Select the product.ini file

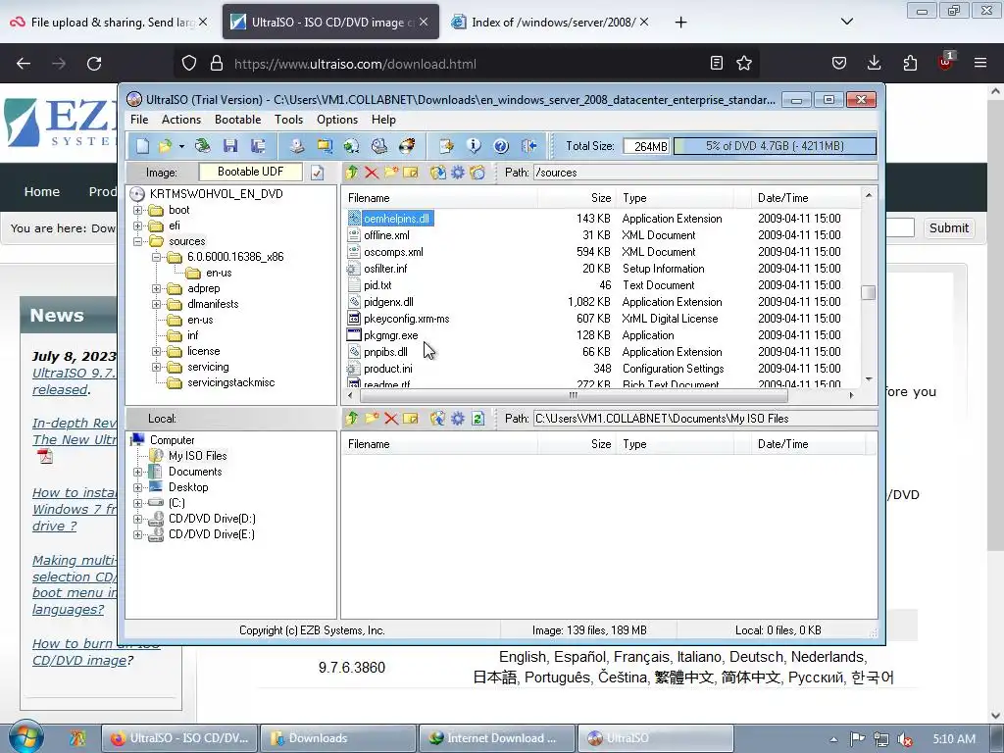(x=388, y=369)
